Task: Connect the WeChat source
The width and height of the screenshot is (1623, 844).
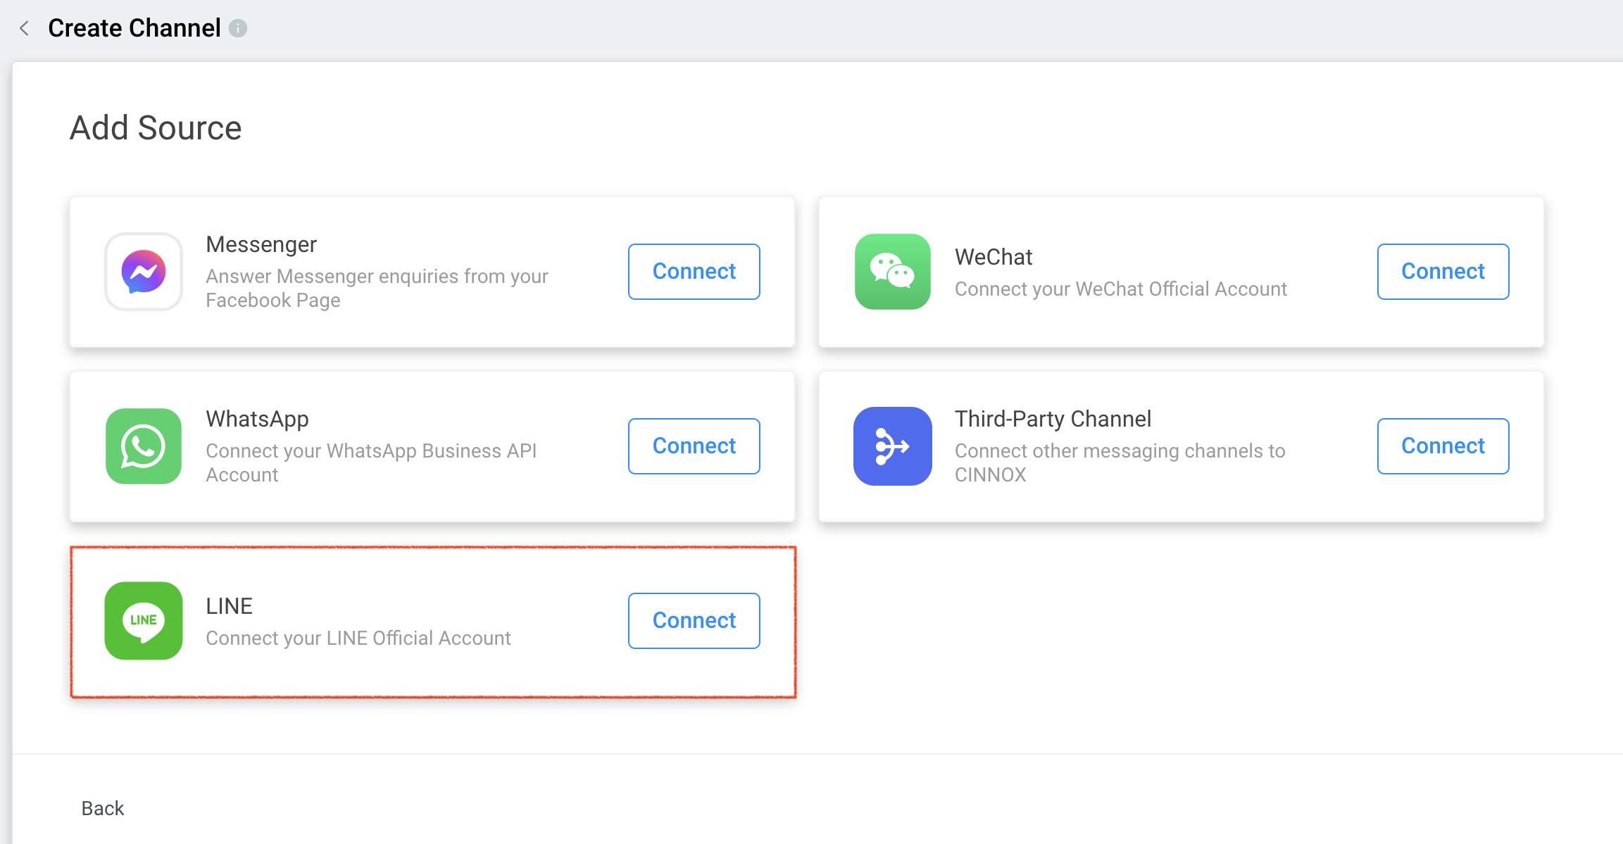Action: (x=1443, y=272)
